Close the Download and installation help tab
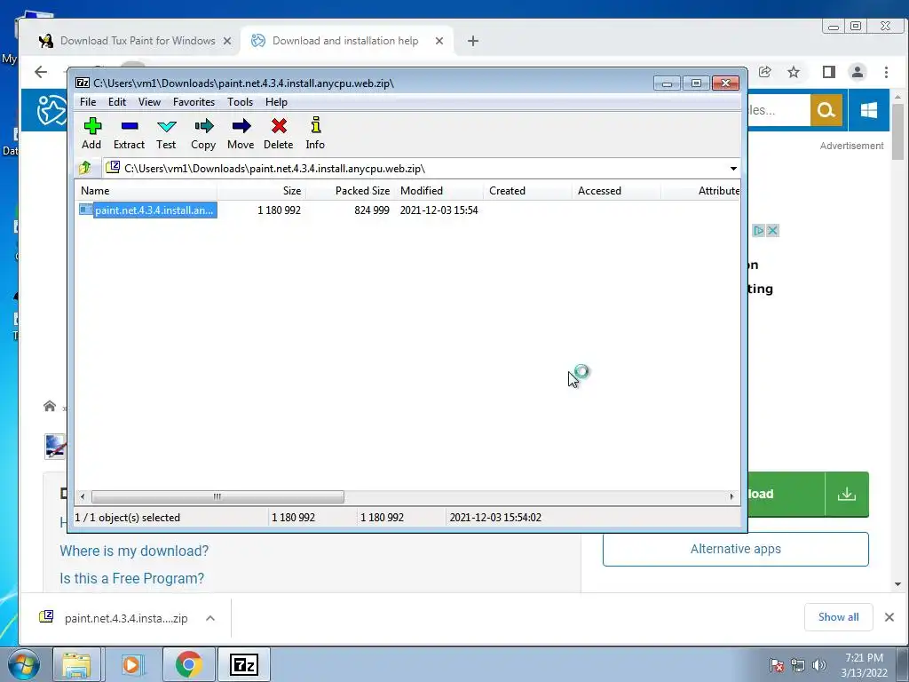 coord(439,41)
